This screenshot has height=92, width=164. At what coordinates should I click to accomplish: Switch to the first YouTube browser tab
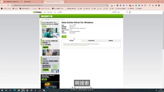tap(13, 2)
